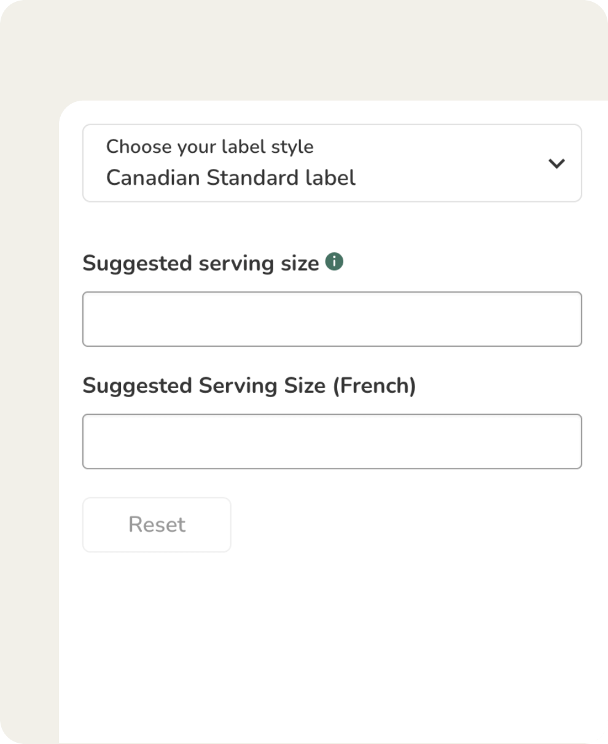The height and width of the screenshot is (744, 608).
Task: Select the Canadian Standard label value text
Action: tap(231, 178)
